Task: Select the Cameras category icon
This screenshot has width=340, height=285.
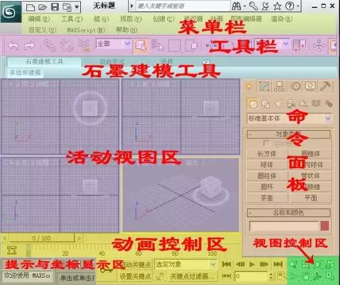Action: [290, 103]
